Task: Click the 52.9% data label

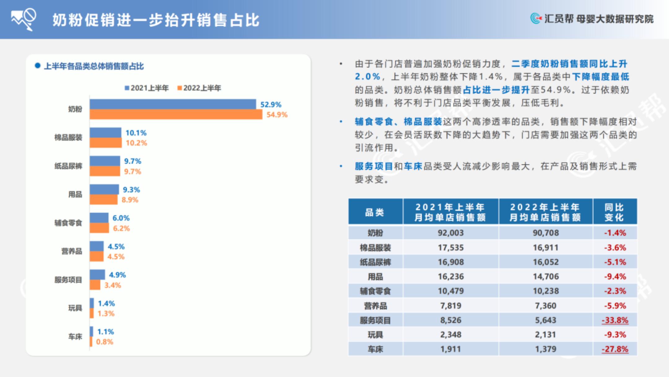Action: point(271,104)
